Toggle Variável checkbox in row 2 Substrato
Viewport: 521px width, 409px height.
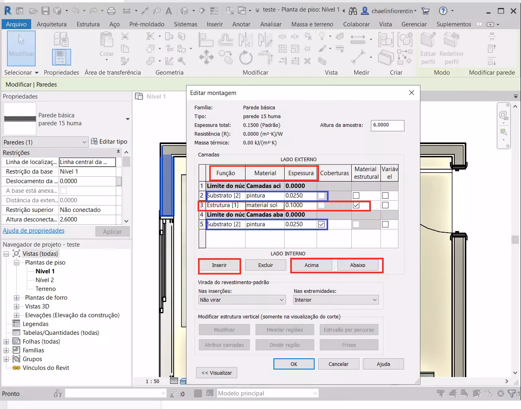[x=385, y=196]
